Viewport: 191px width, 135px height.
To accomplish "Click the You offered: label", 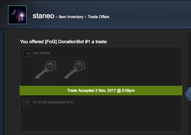I will click(x=42, y=53).
